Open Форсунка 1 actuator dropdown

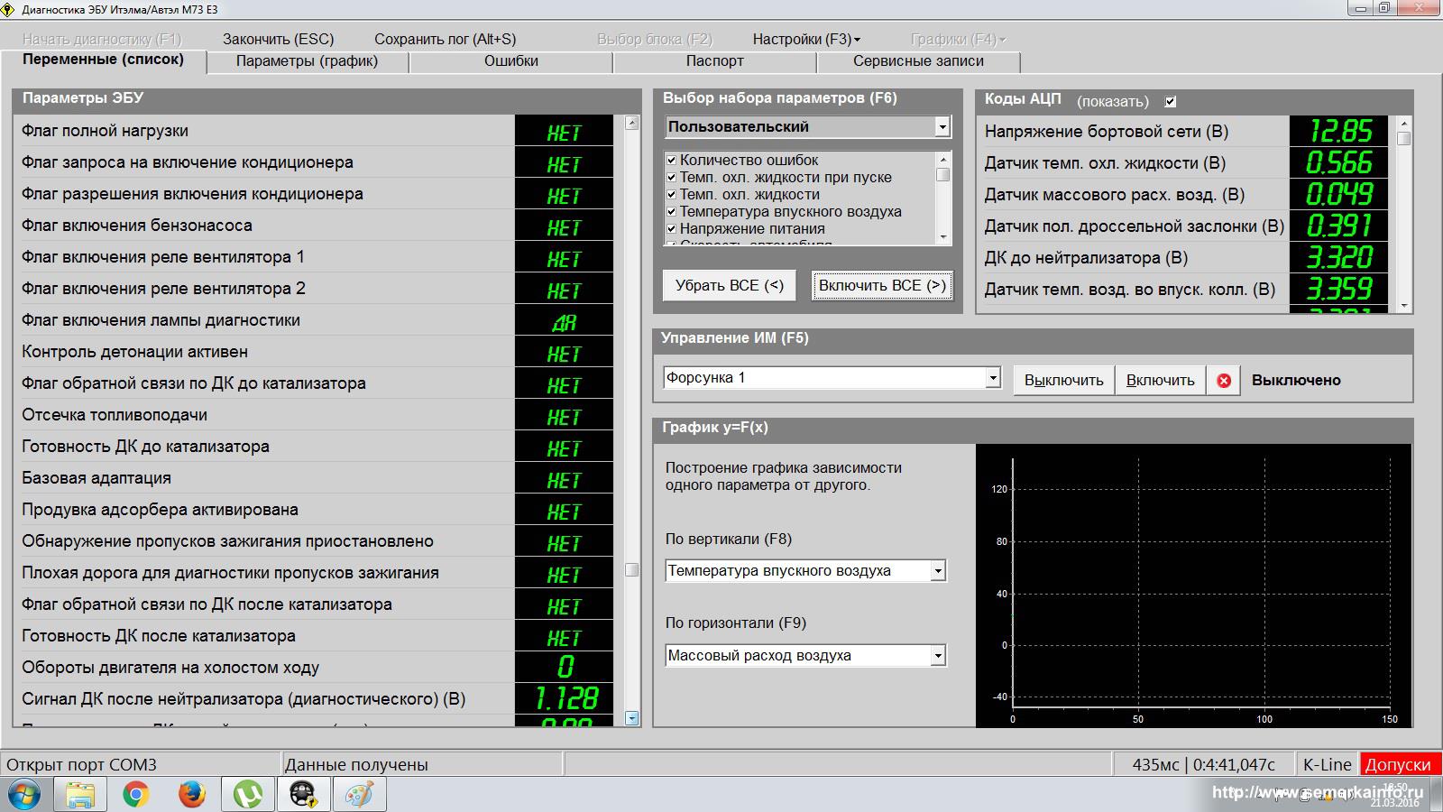tap(993, 378)
